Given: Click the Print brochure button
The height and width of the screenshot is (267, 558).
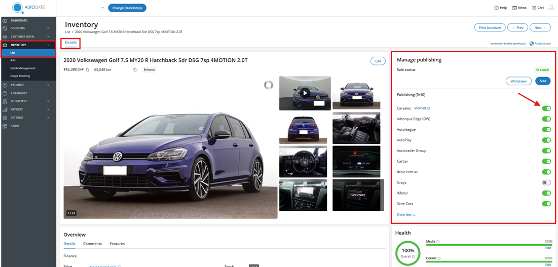Looking at the screenshot, I should [x=489, y=27].
